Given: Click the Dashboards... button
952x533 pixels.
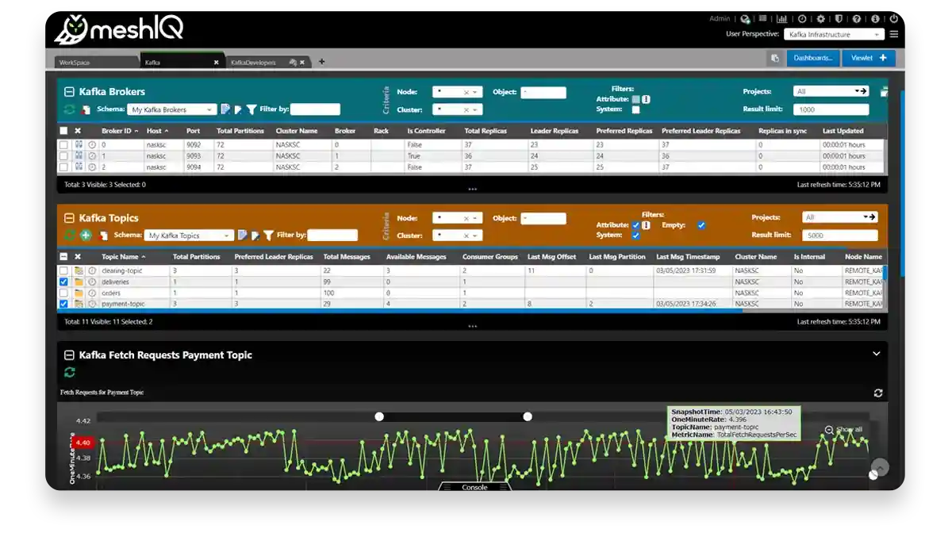Looking at the screenshot, I should (x=812, y=58).
